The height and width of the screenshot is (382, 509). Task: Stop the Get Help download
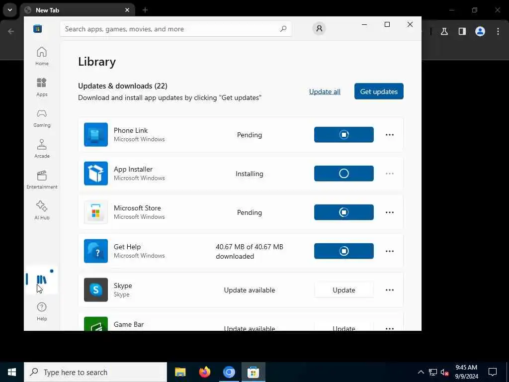tap(344, 251)
